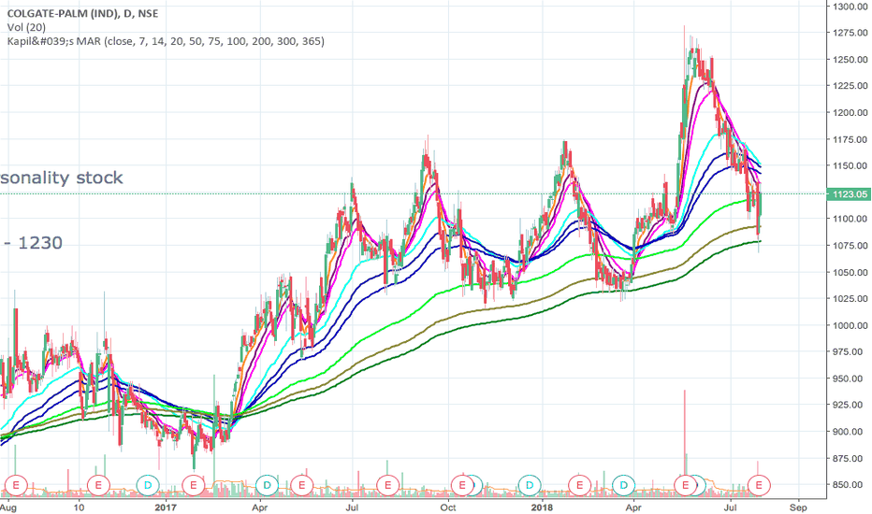
Task: Open the latest earnings 'E' marker near the last candle
Action: 759,485
